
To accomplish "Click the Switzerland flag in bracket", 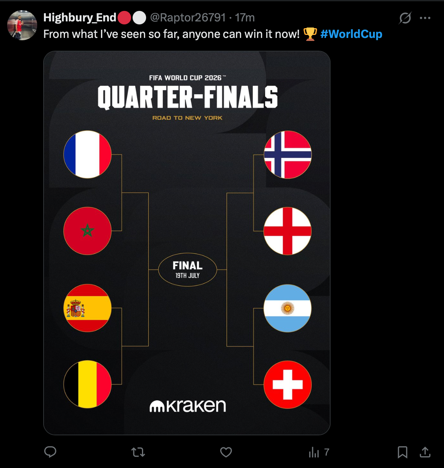I will point(288,385).
